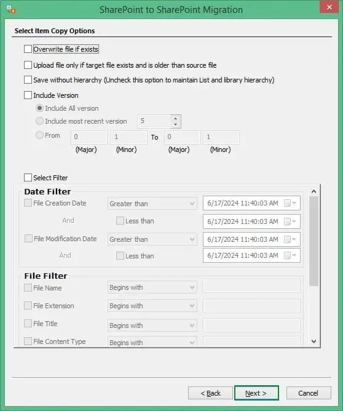
Task: Open File Name Begins with dropdown
Action: (152, 287)
